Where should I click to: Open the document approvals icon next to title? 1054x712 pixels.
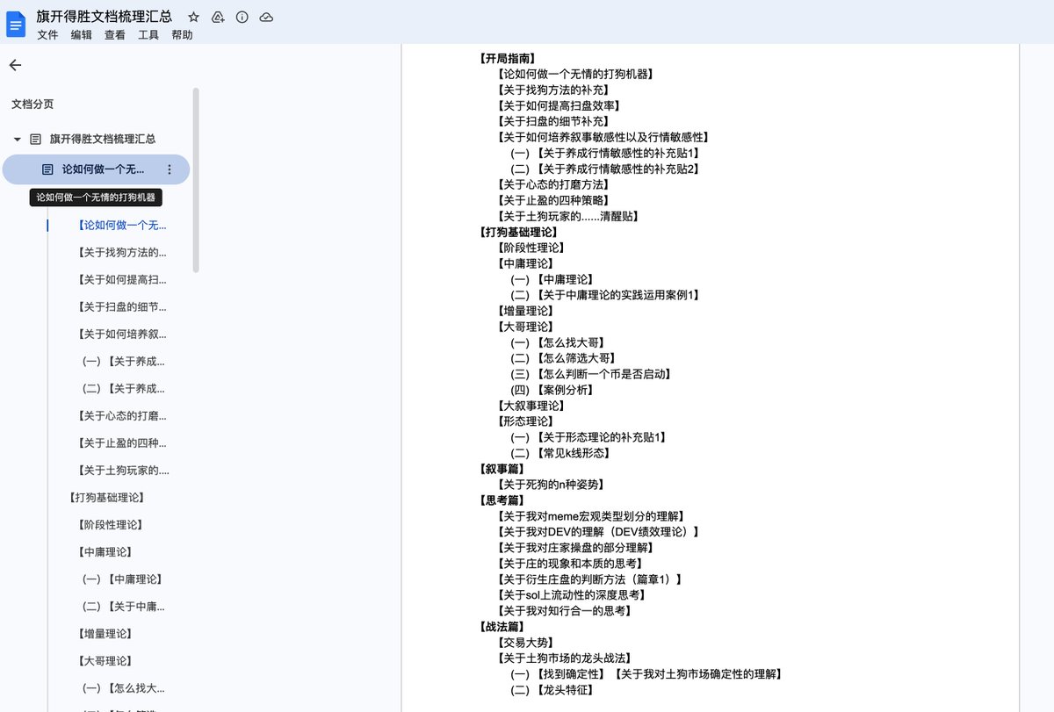(217, 17)
